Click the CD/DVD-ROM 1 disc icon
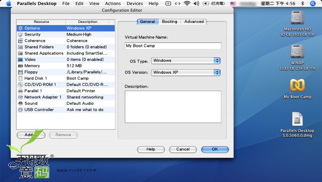 click(x=20, y=85)
